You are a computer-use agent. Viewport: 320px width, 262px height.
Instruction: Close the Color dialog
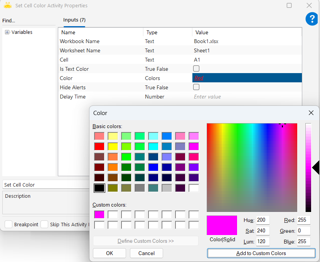[x=311, y=113]
